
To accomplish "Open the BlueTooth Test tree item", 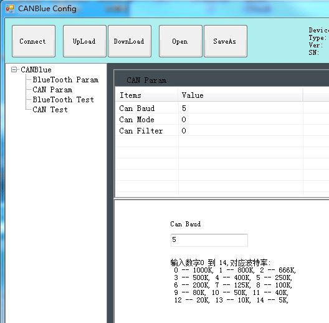I will pos(63,100).
